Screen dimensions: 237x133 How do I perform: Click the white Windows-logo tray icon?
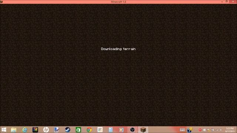(204, 130)
